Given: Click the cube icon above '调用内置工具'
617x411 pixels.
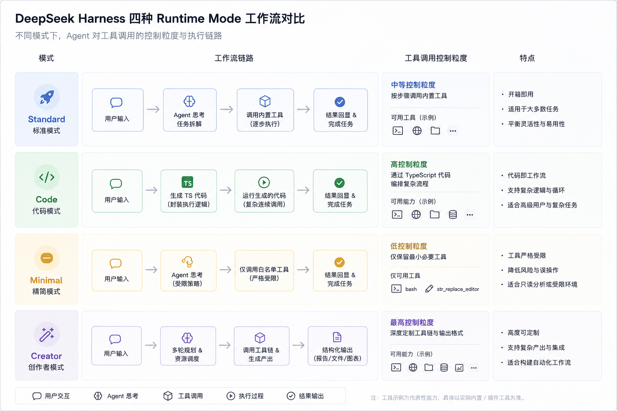Looking at the screenshot, I should click(x=265, y=101).
